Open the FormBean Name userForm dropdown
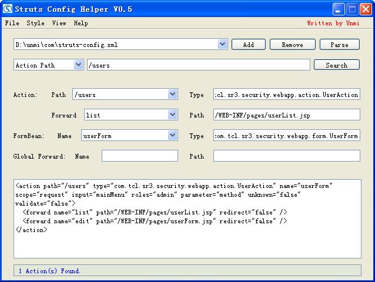 (172, 136)
